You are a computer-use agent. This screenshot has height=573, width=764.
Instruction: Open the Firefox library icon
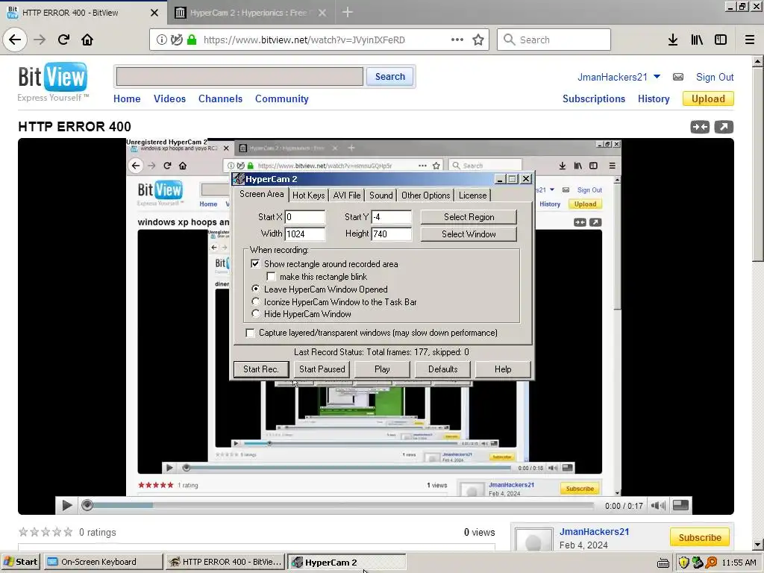pyautogui.click(x=697, y=40)
